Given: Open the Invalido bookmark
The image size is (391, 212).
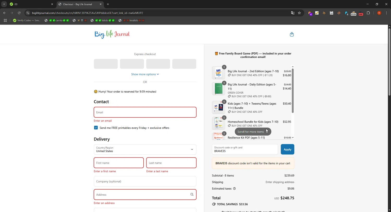Looking at the screenshot, I should pos(131,20).
